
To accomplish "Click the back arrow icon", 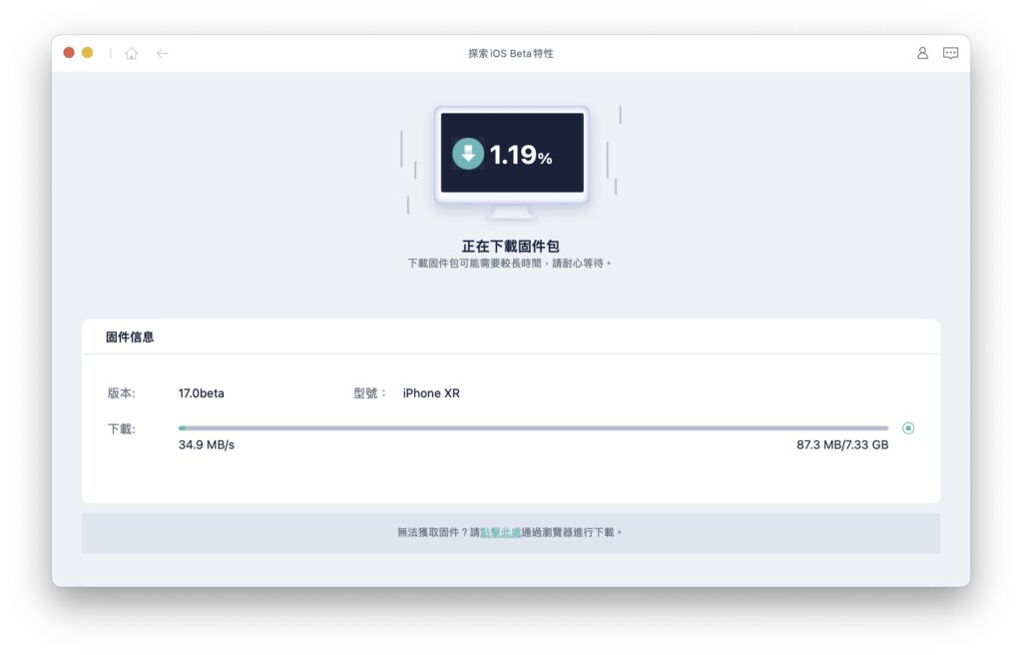I will coord(163,54).
